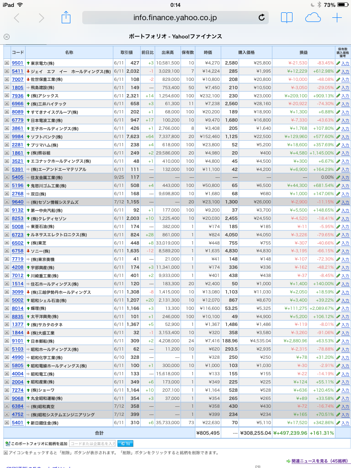Click the pencil icon in row 4752
This screenshot has height=468, width=351.
(338, 415)
